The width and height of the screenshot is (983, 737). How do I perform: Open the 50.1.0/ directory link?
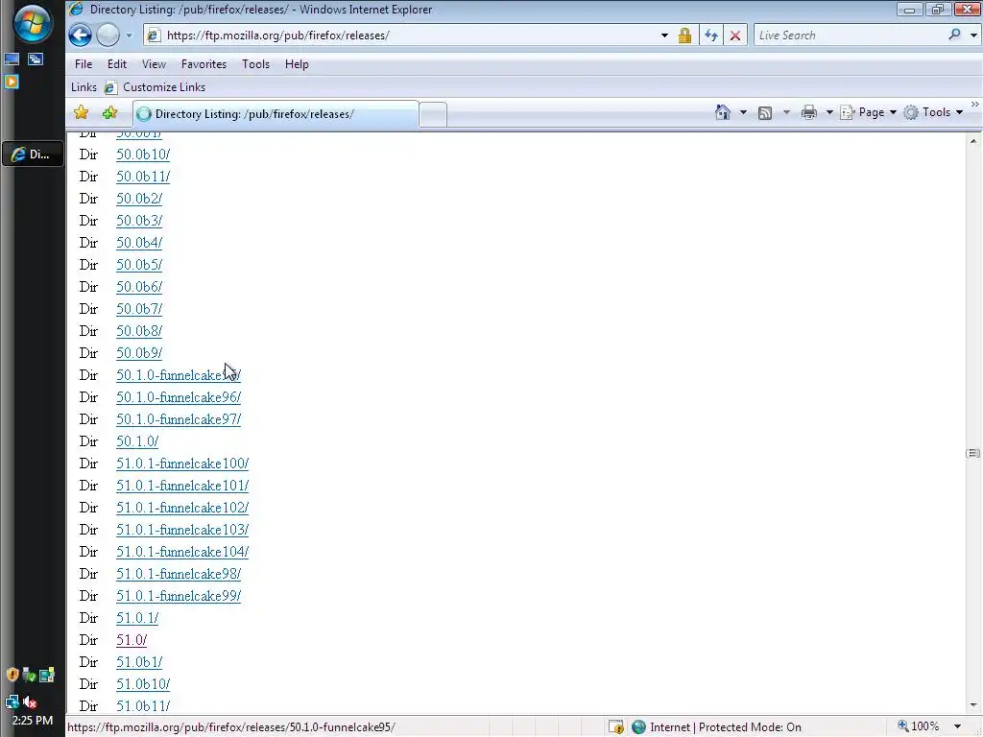pos(137,441)
